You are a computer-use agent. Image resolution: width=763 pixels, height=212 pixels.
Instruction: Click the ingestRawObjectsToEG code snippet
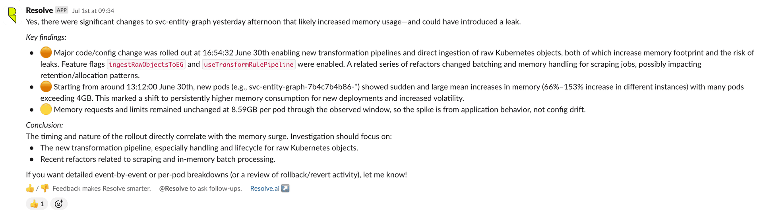[x=146, y=64]
